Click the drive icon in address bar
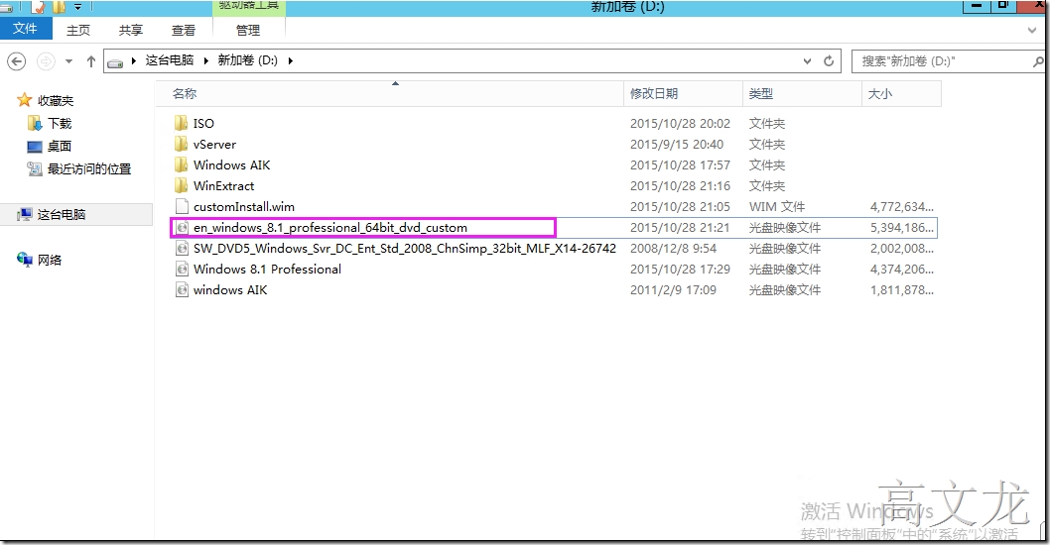The height and width of the screenshot is (545, 1050). pos(115,62)
